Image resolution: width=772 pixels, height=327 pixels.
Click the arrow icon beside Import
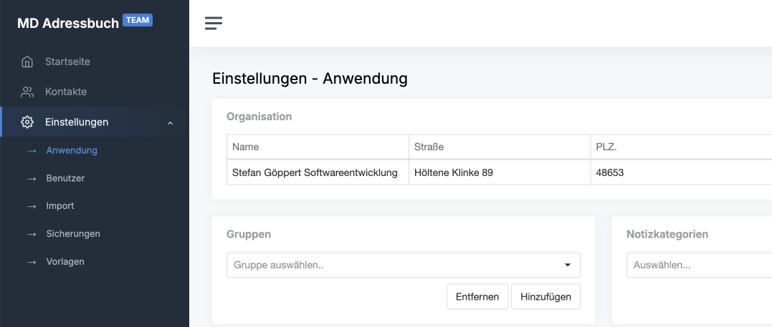[x=32, y=207]
